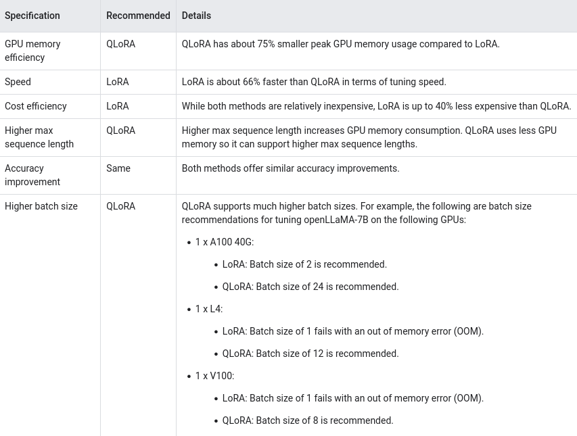Select the Cost efficiency cell
The width and height of the screenshot is (577, 436).
point(36,106)
